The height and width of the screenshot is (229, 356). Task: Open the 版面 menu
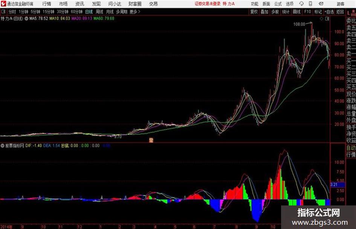click(266, 4)
